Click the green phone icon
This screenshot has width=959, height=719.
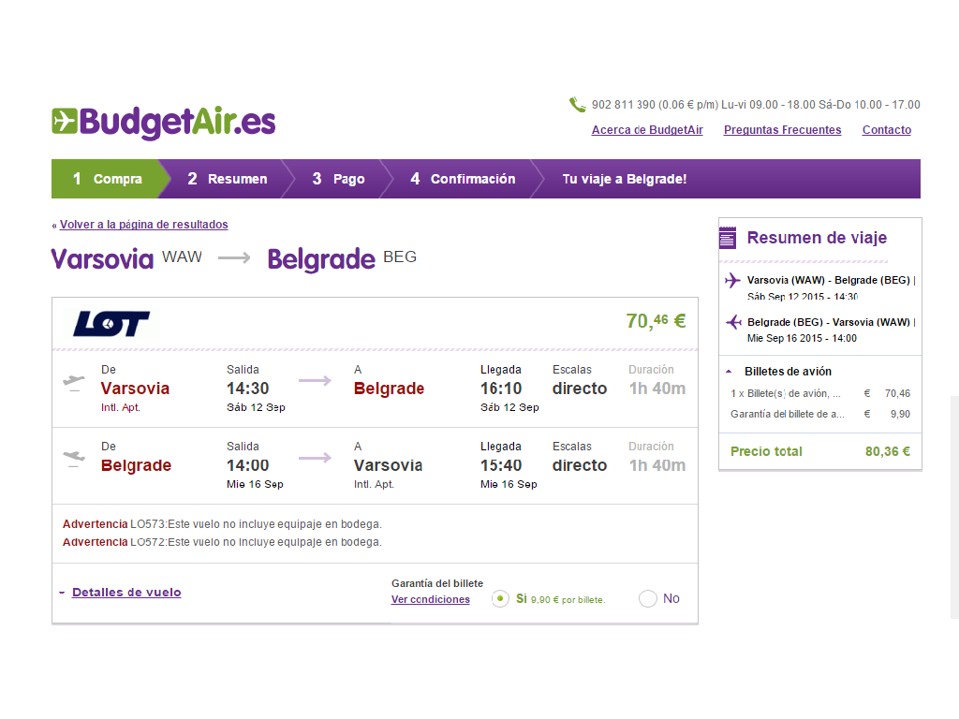577,105
